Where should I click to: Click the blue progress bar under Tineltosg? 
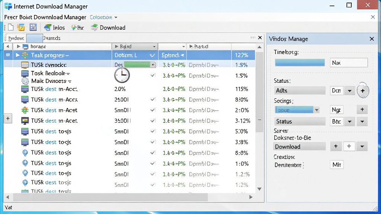(300, 62)
